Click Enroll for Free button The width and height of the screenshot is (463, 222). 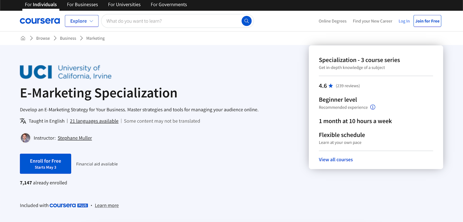(x=45, y=164)
